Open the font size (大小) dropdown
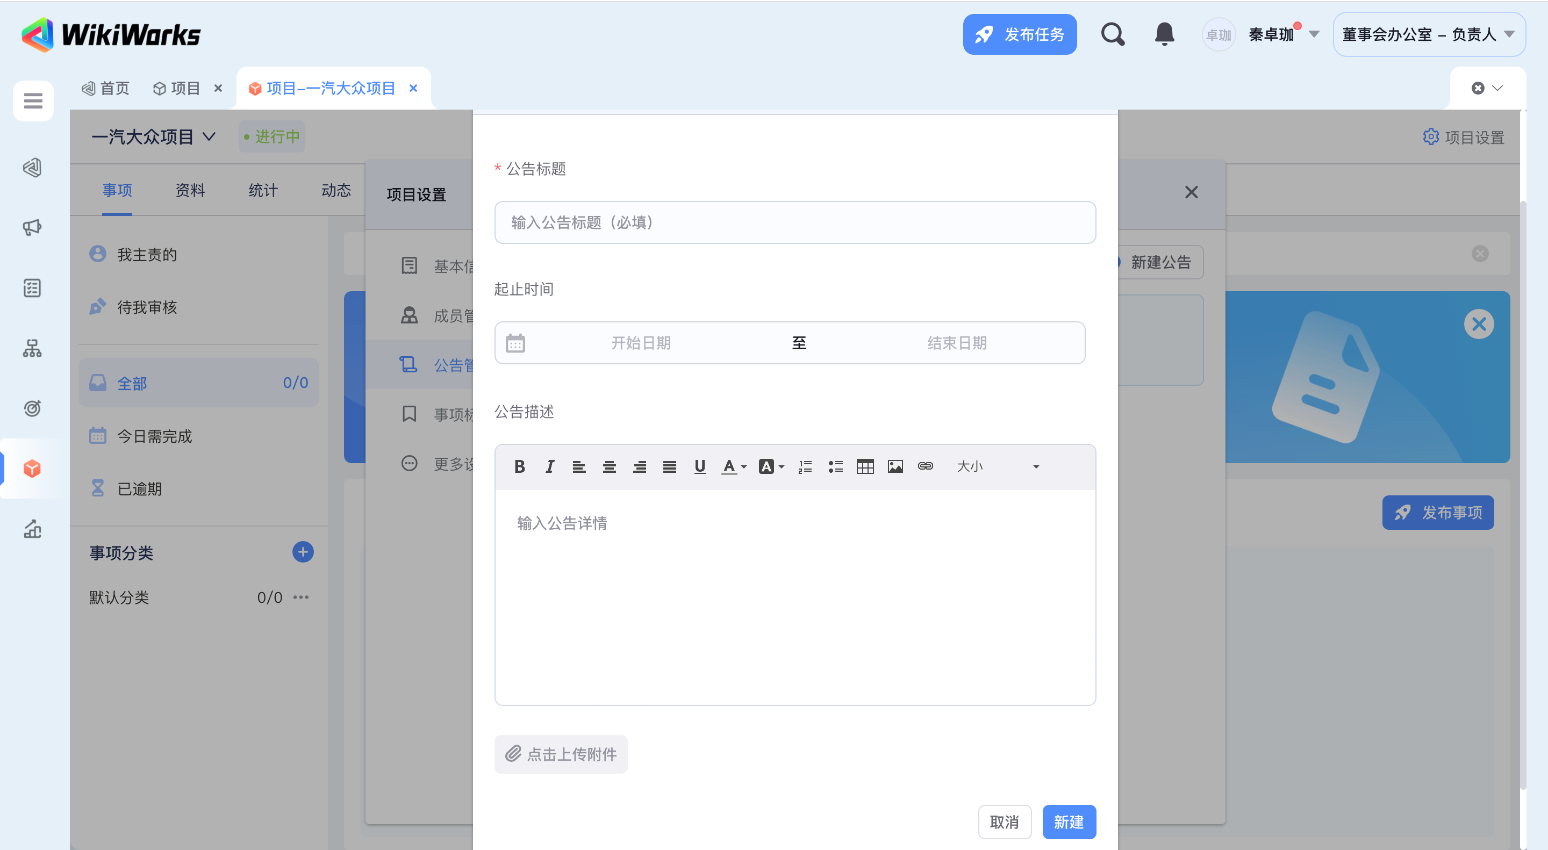The height and width of the screenshot is (850, 1548). 997,466
